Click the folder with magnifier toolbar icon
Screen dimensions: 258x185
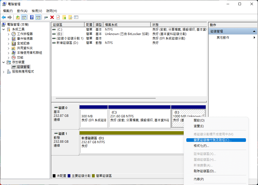[70, 17]
